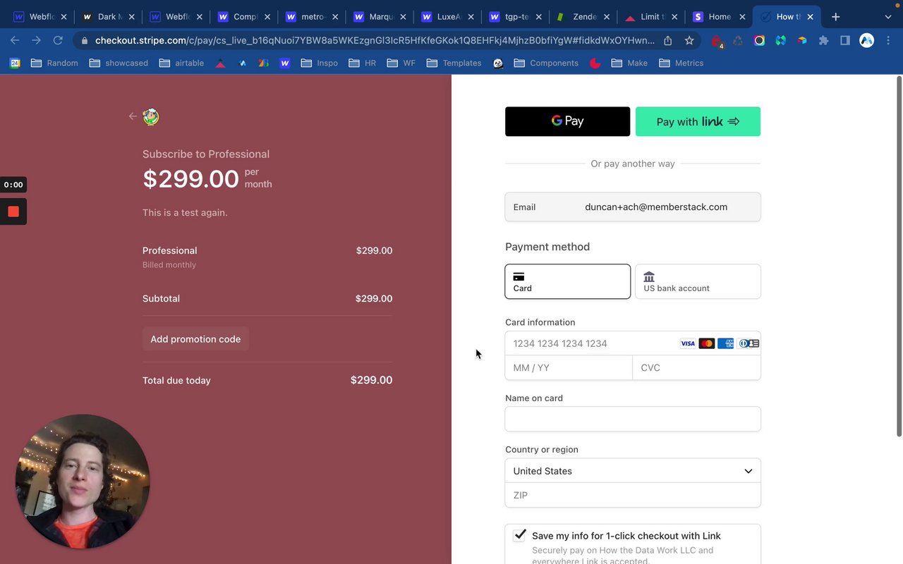Open the browser side panel icon
The image size is (903, 564).
[845, 41]
